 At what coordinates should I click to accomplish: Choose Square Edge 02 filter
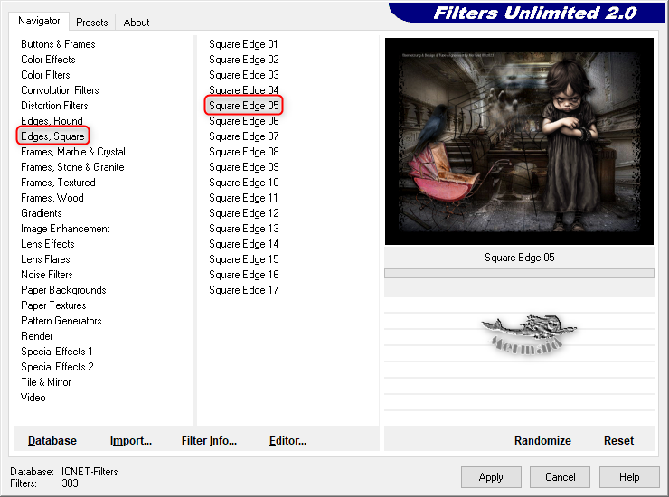tap(244, 60)
